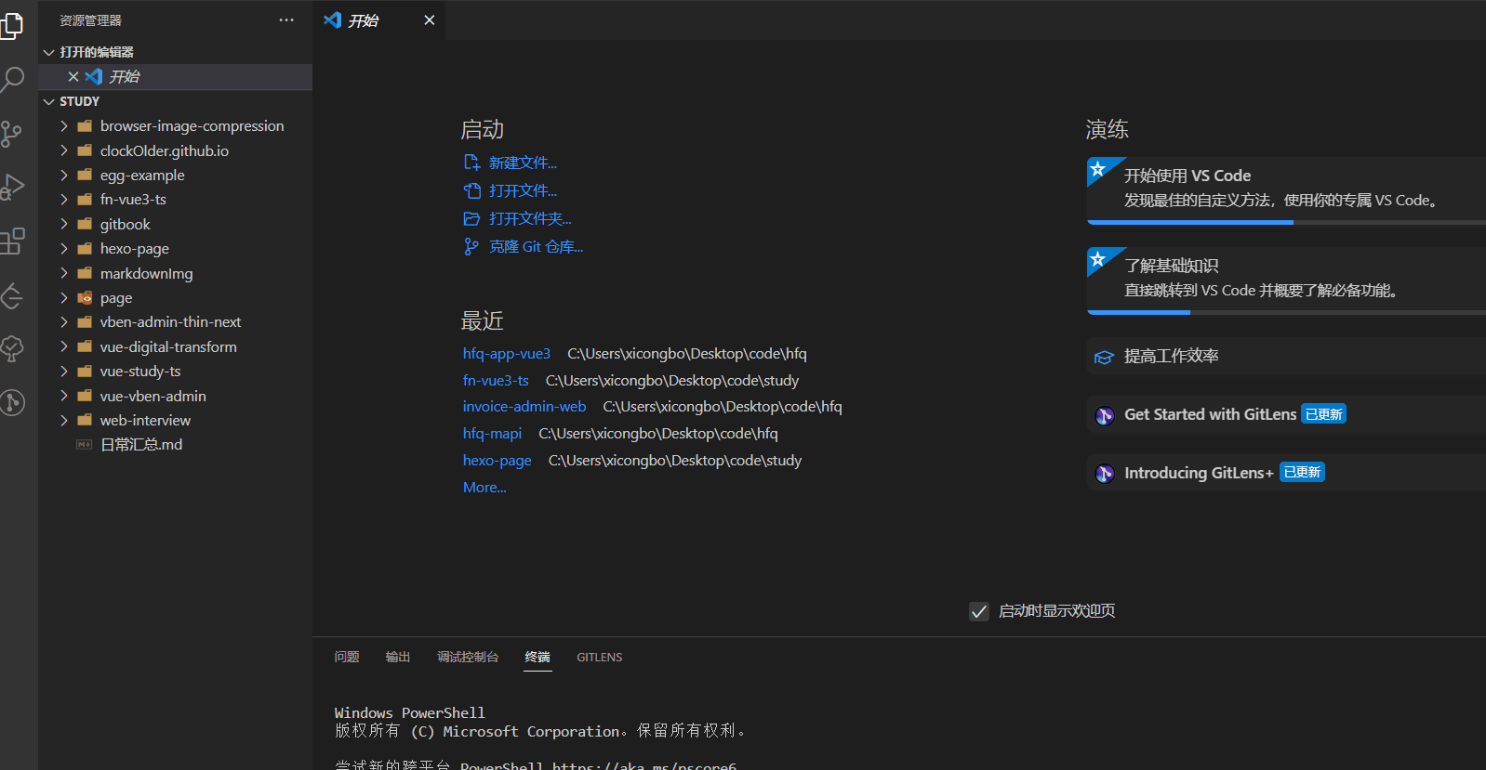Click the 打开文件... link
The width and height of the screenshot is (1486, 770).
[x=523, y=190]
